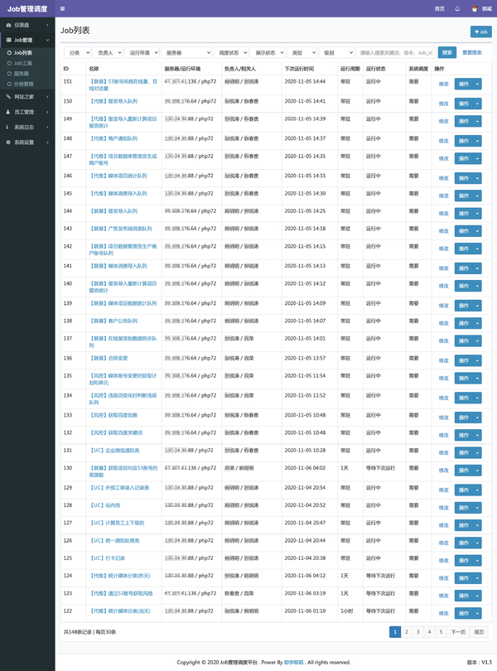
Task: Click the 网址之家 link icon in sidebar
Action: (8, 97)
